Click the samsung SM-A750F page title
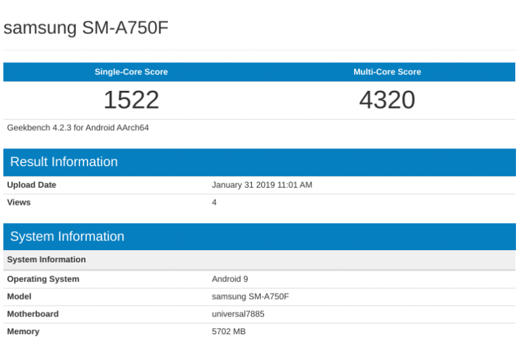 pyautogui.click(x=86, y=28)
